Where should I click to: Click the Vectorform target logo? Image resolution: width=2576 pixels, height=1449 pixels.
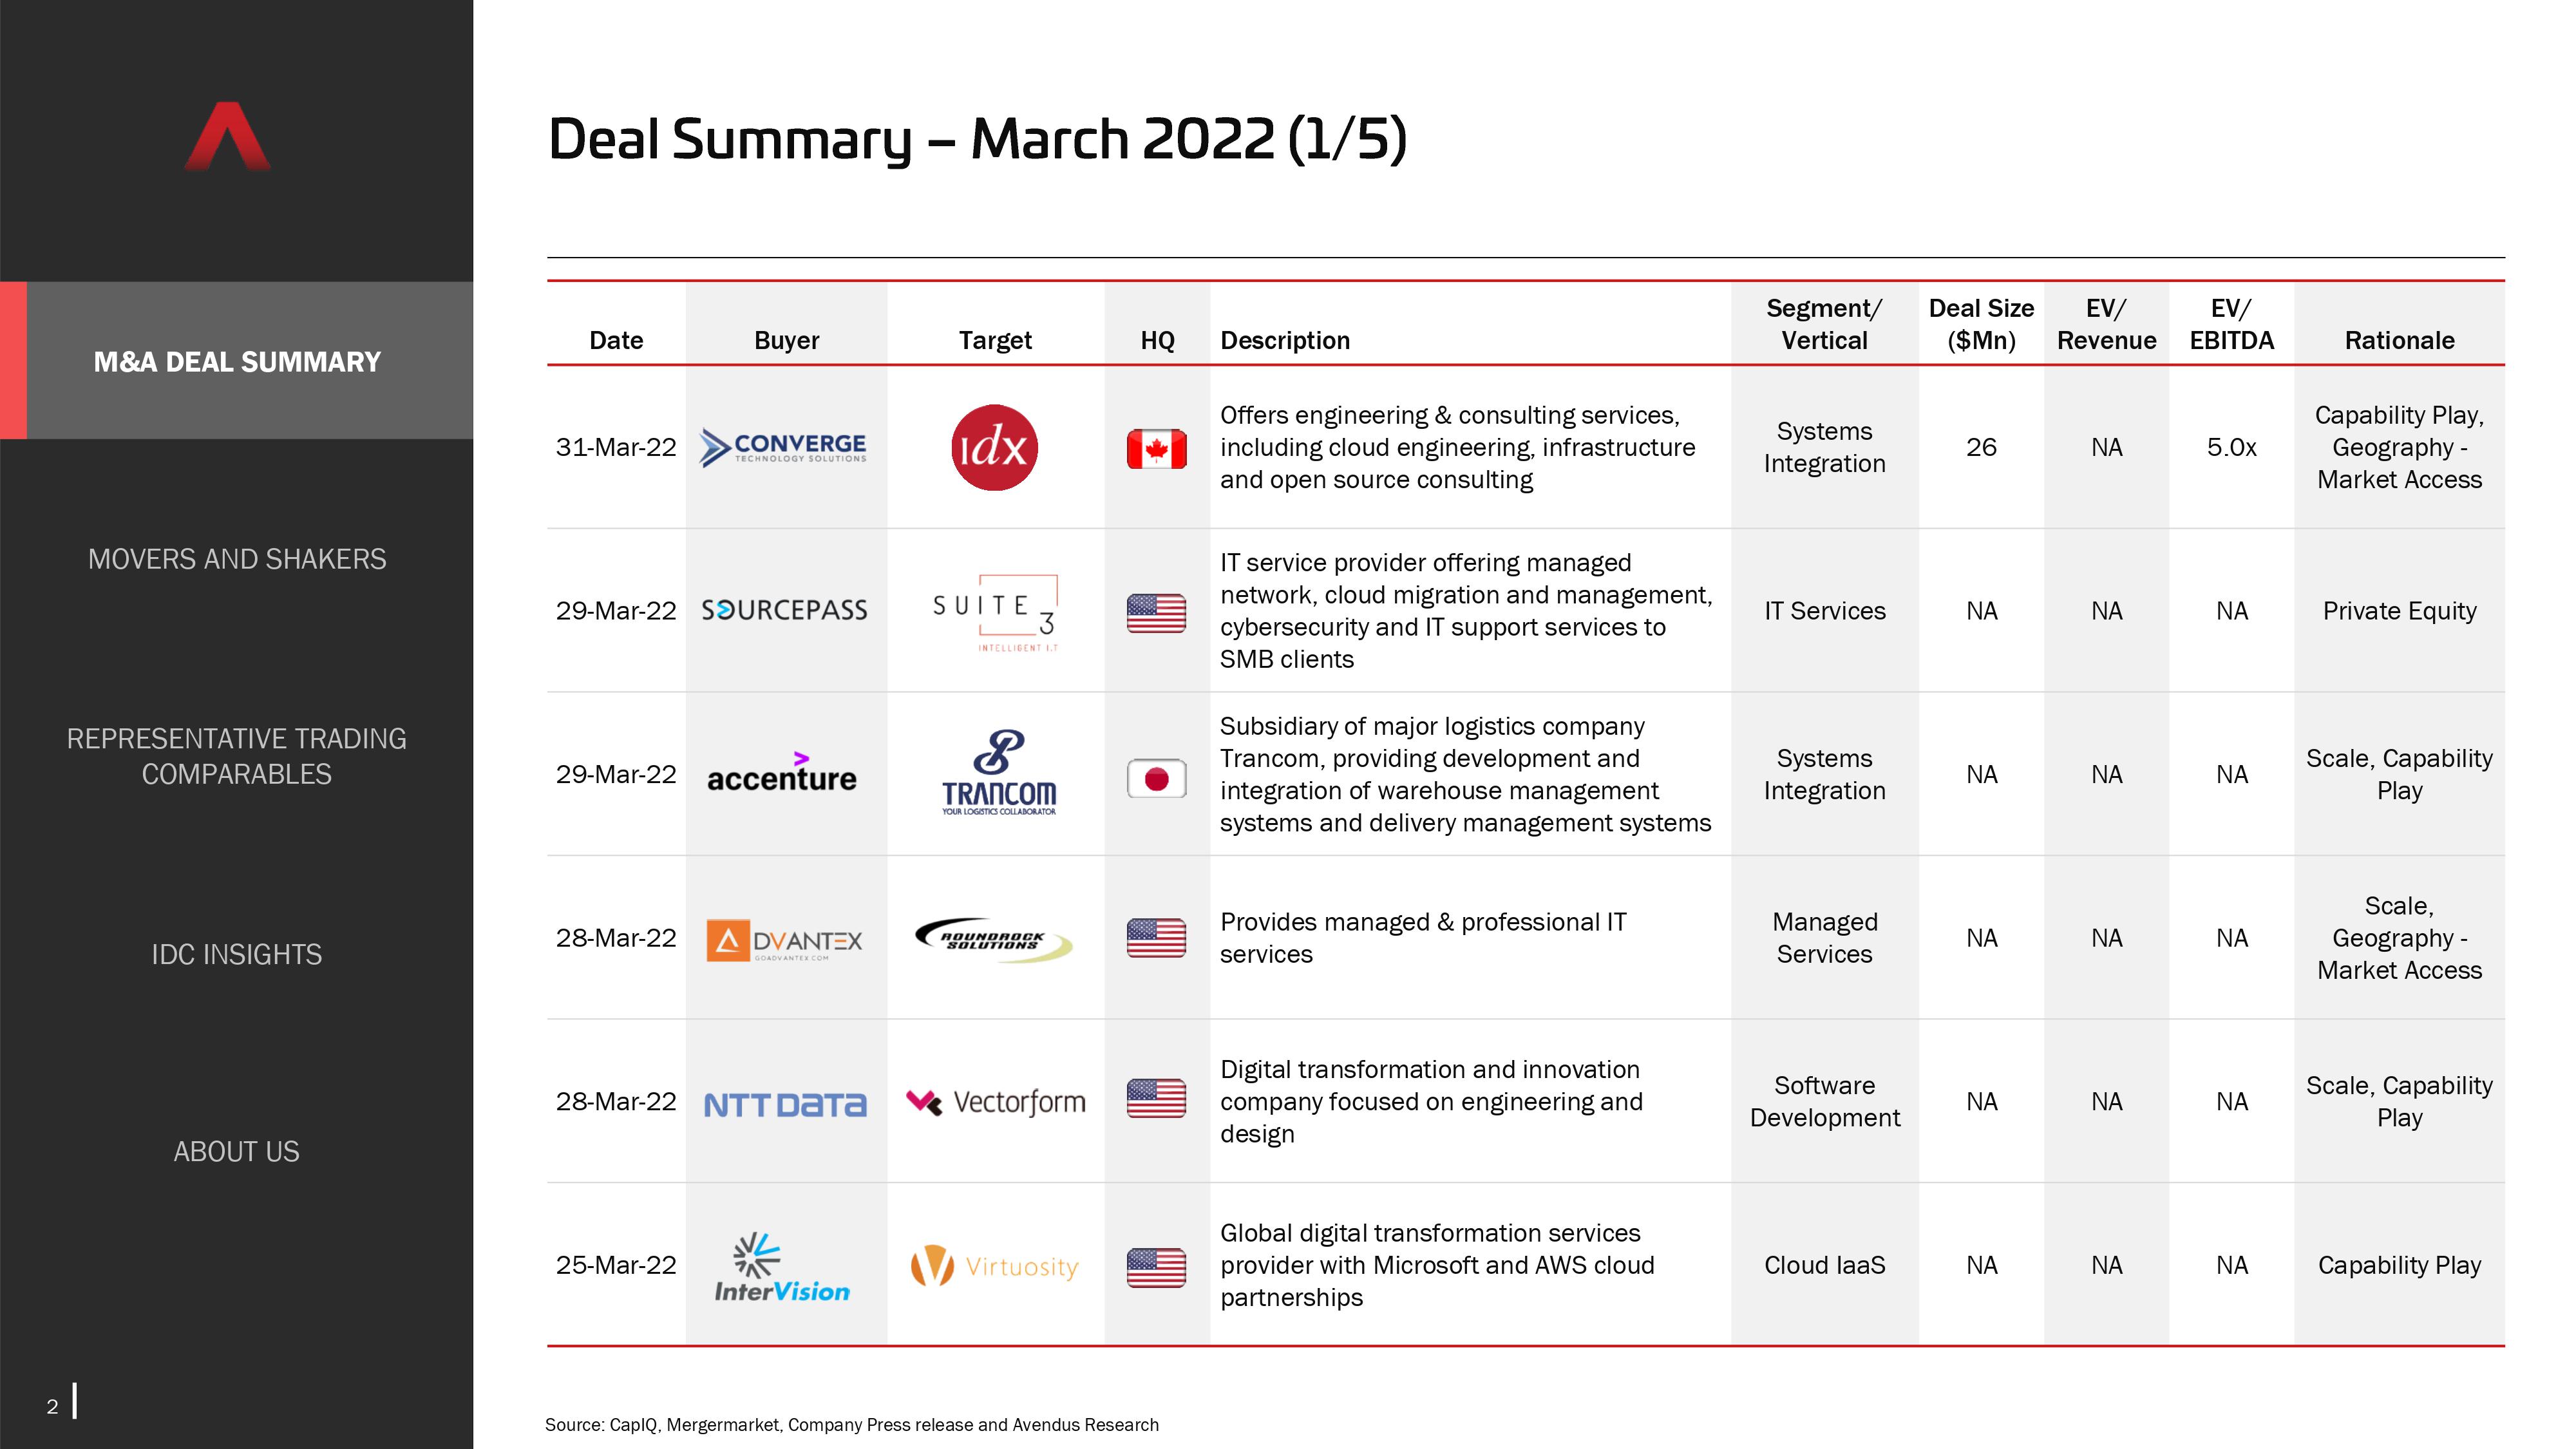995,1102
